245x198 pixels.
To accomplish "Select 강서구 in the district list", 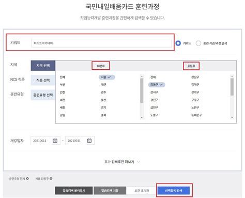I will coord(154,92).
